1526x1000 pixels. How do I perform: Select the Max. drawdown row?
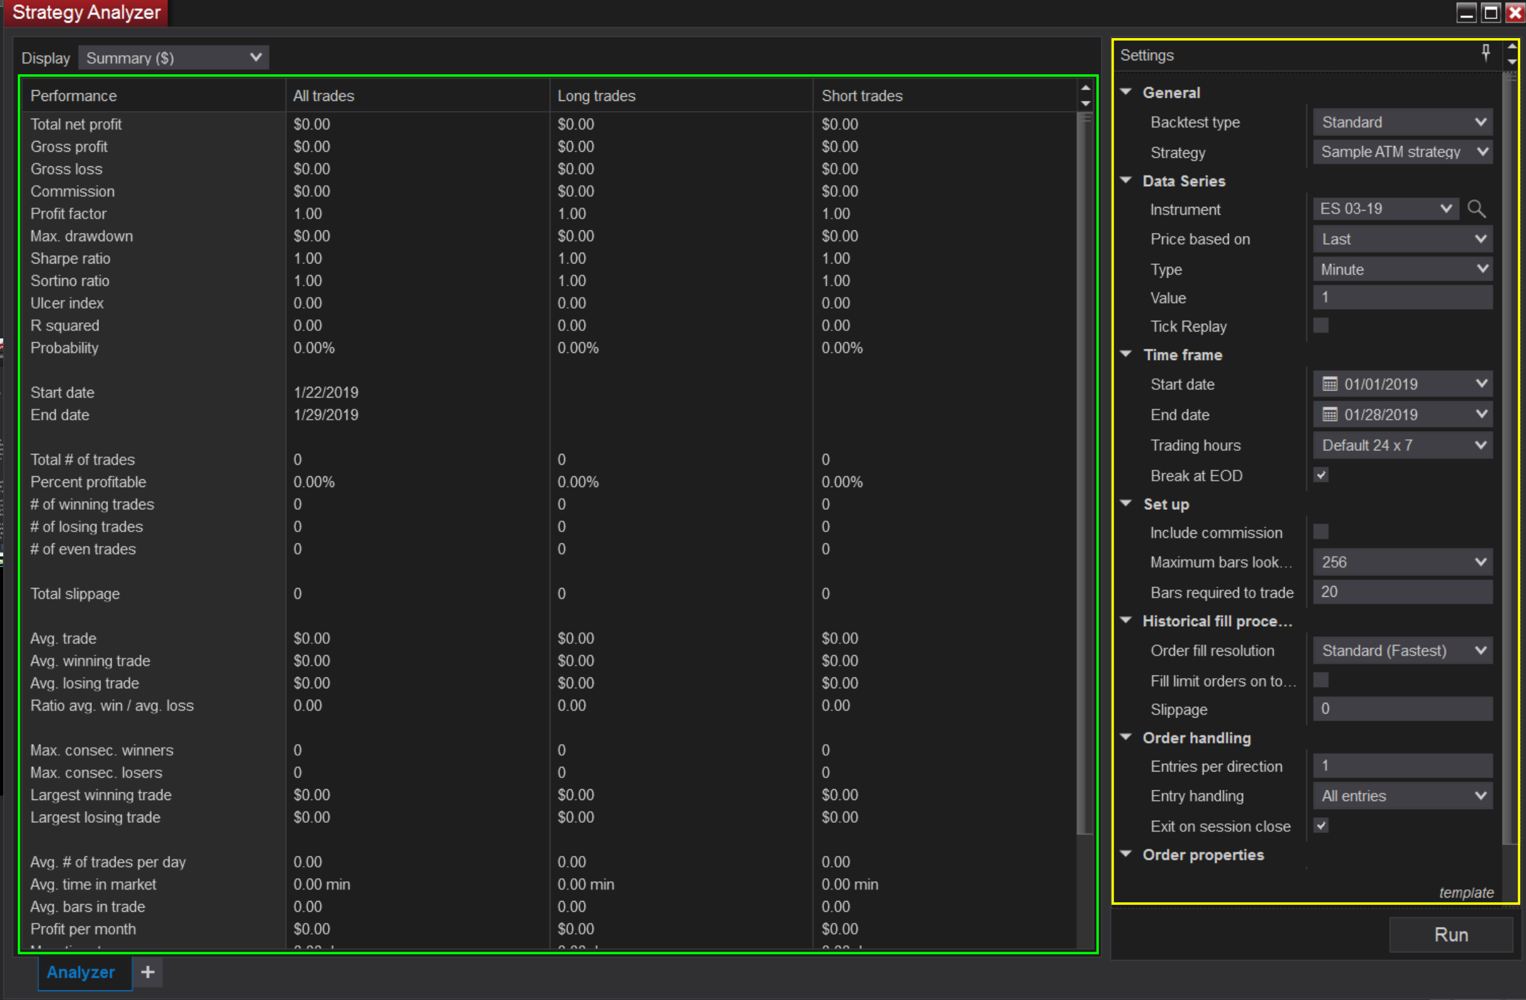pos(550,236)
